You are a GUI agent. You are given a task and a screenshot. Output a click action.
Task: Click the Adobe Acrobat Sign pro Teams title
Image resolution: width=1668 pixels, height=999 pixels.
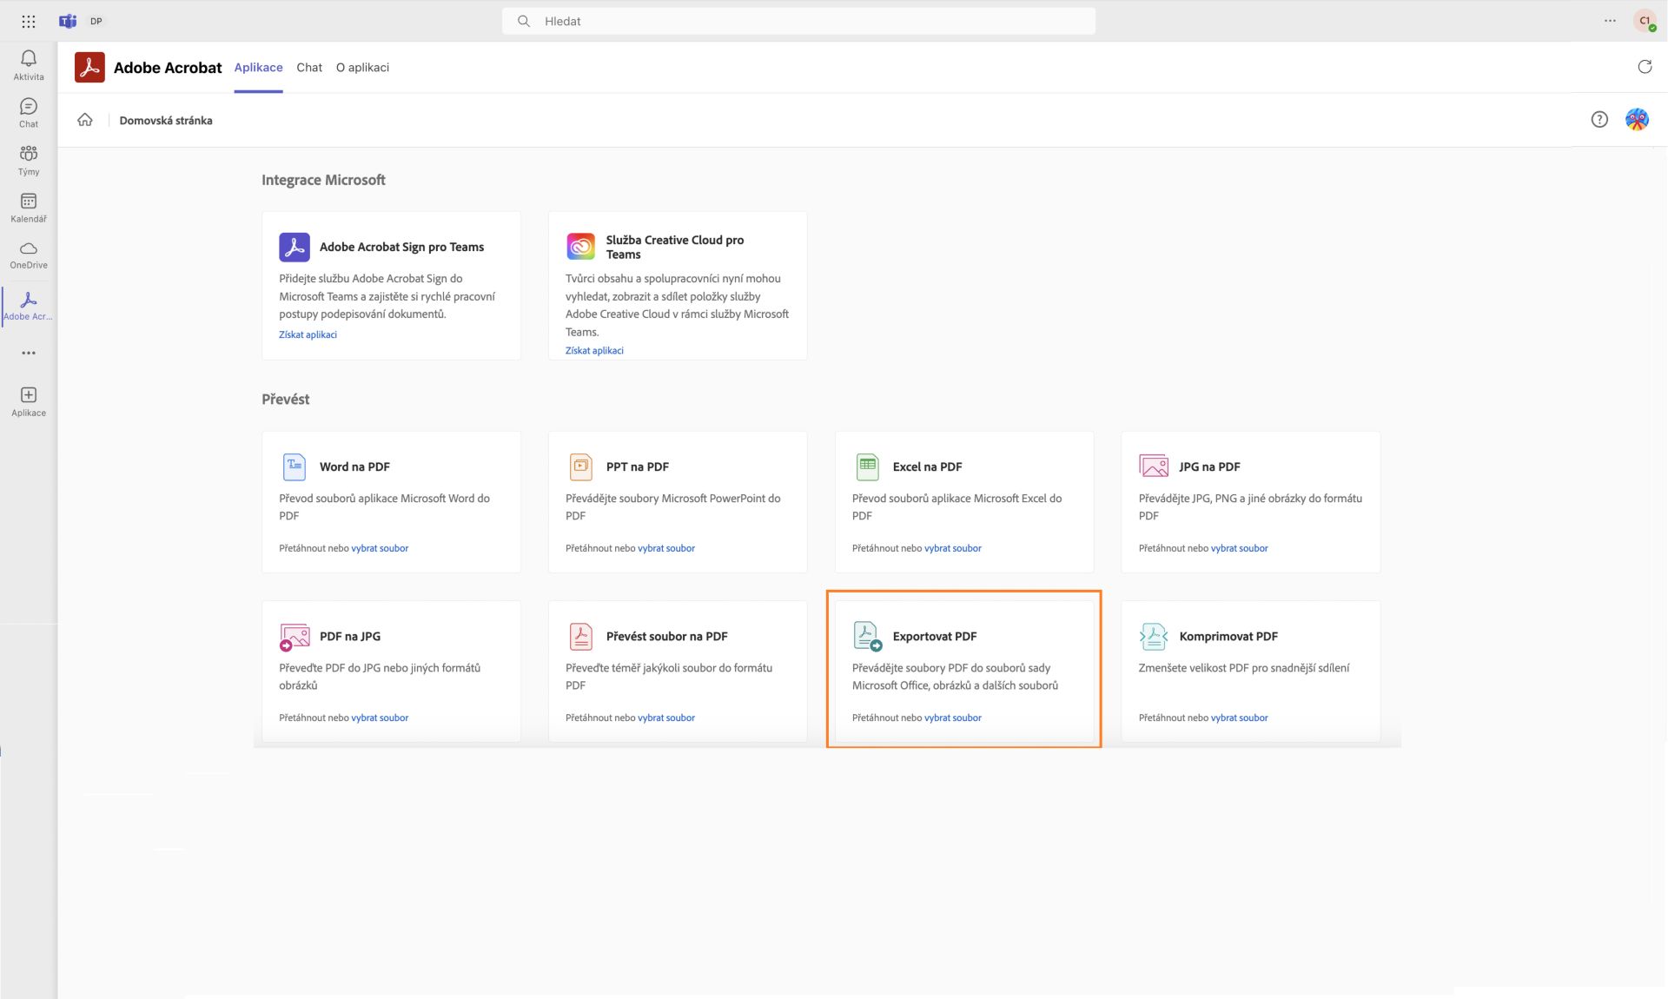click(x=401, y=247)
